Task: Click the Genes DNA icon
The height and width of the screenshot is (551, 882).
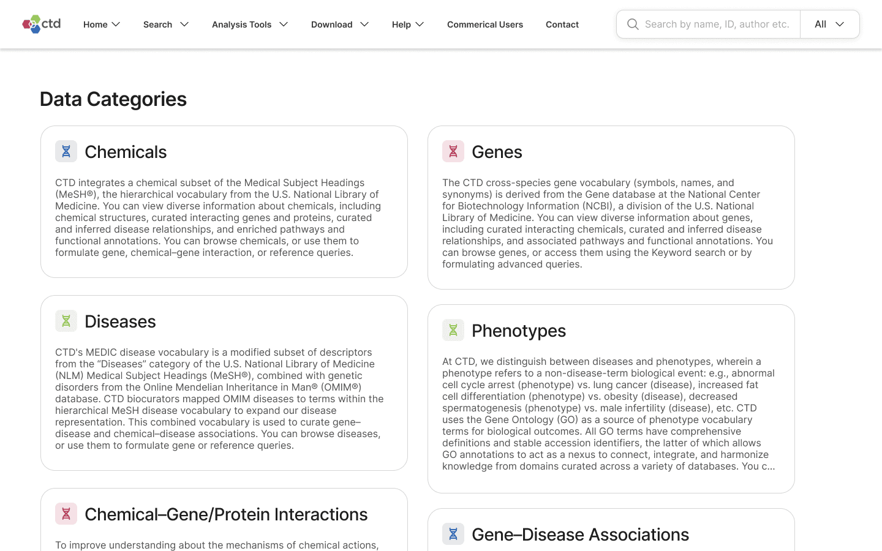Action: pos(453,151)
